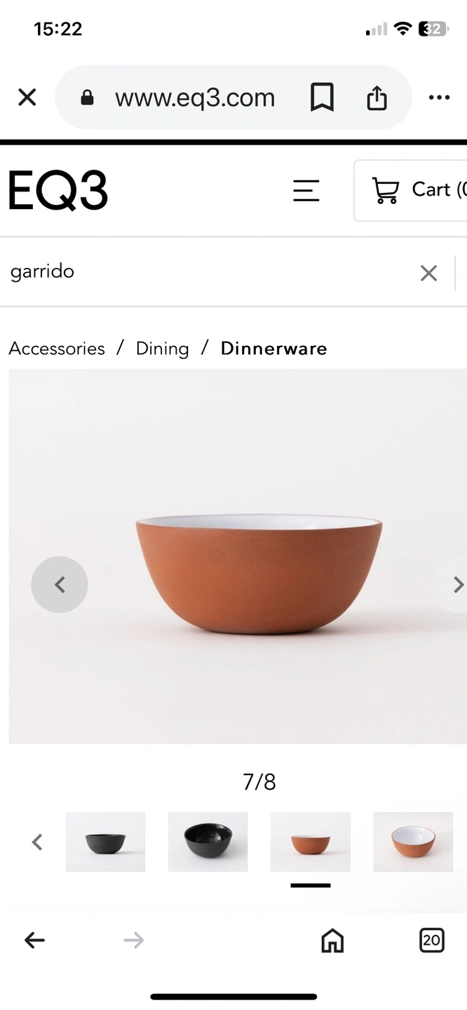Select the black bowl top-view thumbnail

pos(208,842)
